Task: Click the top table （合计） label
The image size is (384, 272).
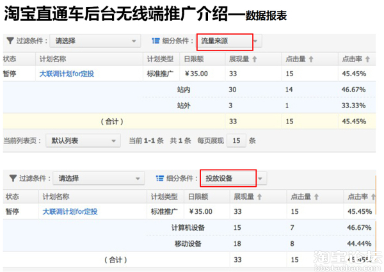Action: 112,121
